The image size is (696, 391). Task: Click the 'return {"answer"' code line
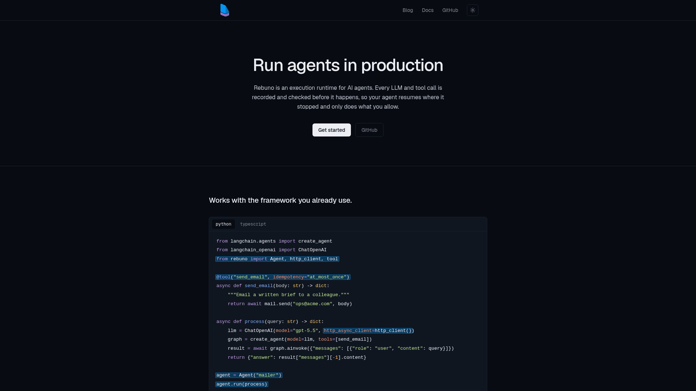(297, 357)
